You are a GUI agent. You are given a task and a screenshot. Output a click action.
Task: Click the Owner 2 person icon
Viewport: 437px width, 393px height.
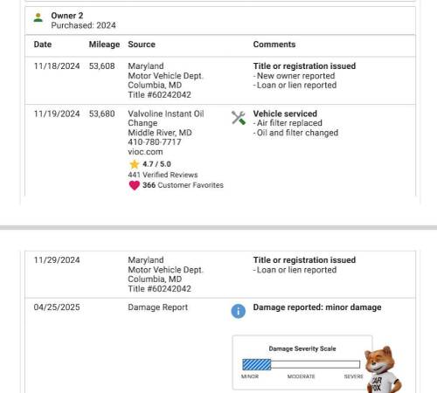pos(38,17)
